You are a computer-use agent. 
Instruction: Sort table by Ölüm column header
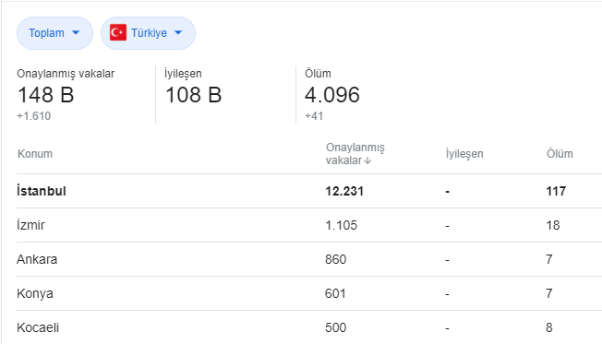click(560, 154)
